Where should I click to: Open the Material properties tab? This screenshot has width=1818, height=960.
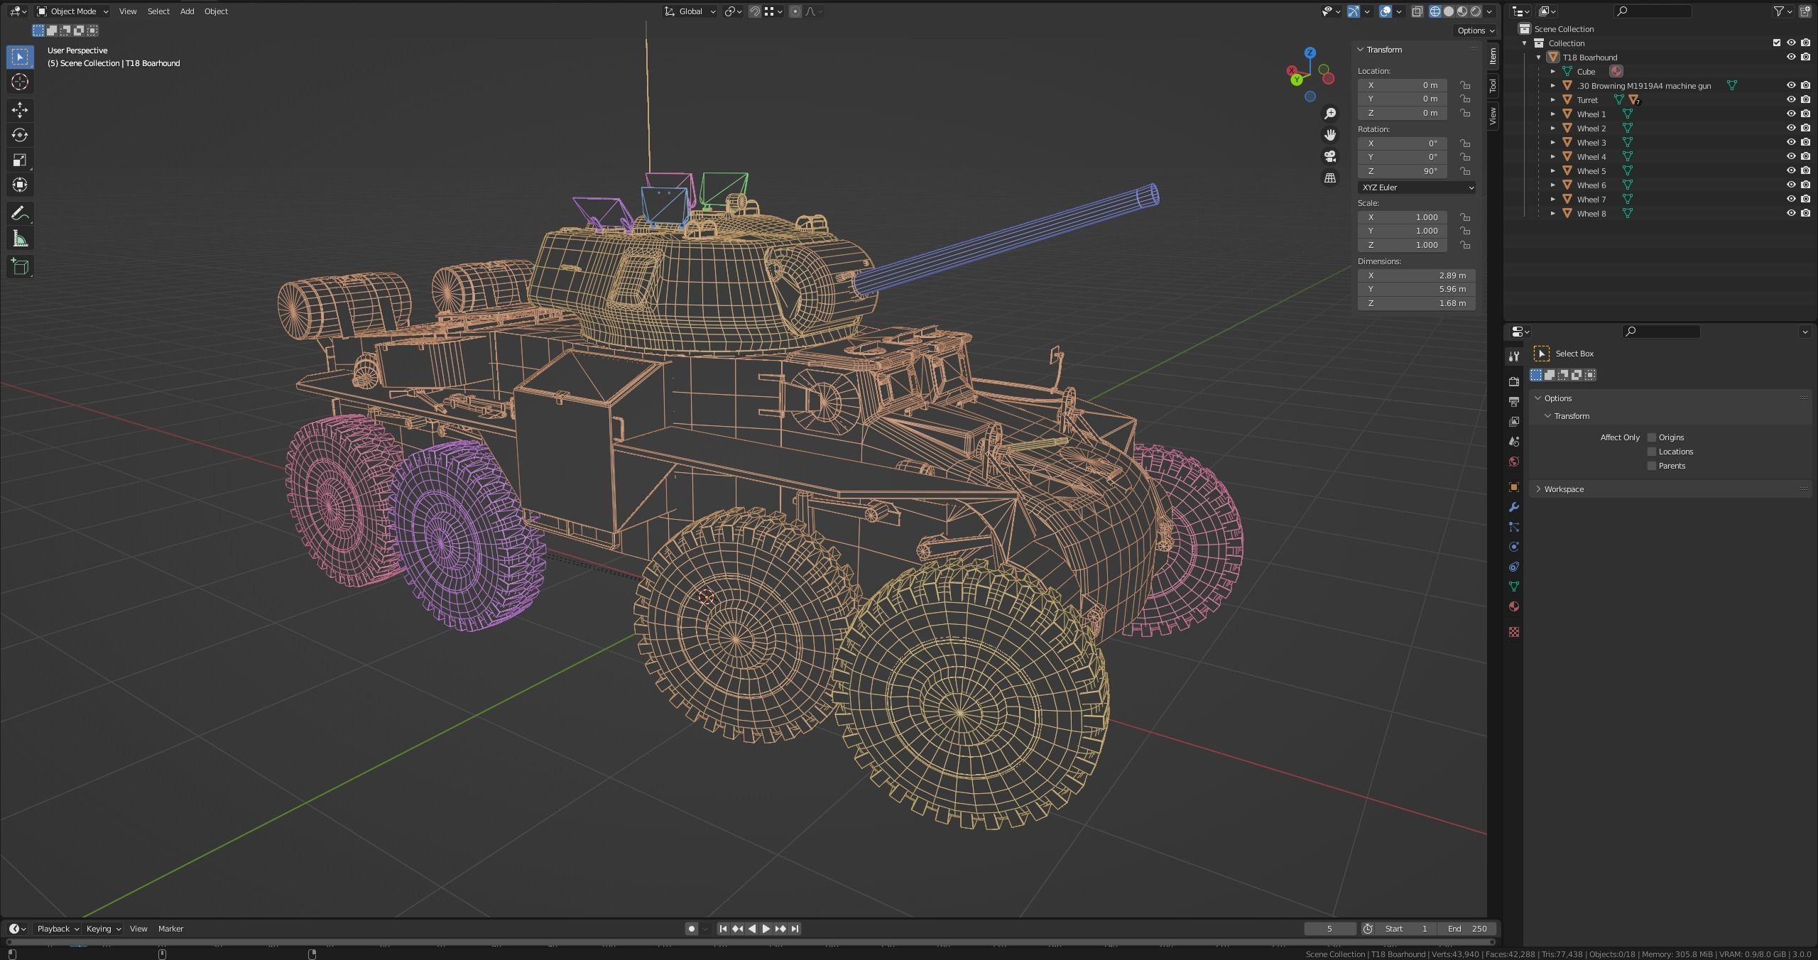[x=1513, y=606]
